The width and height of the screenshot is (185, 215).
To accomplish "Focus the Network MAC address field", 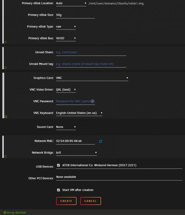I will (75, 141).
